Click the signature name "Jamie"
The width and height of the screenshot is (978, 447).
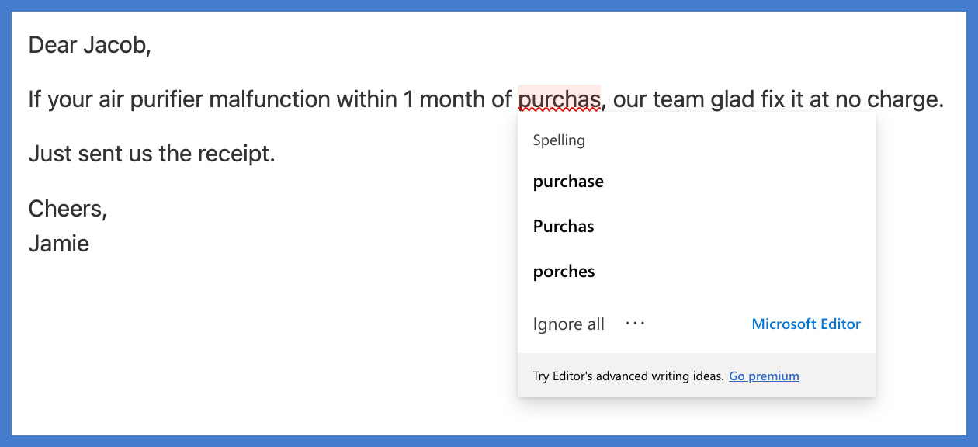[x=58, y=244]
